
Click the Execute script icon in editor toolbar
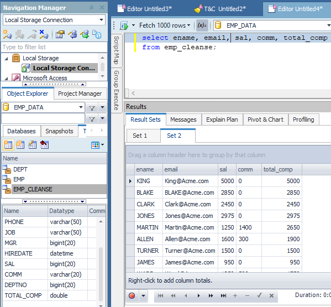click(124, 25)
